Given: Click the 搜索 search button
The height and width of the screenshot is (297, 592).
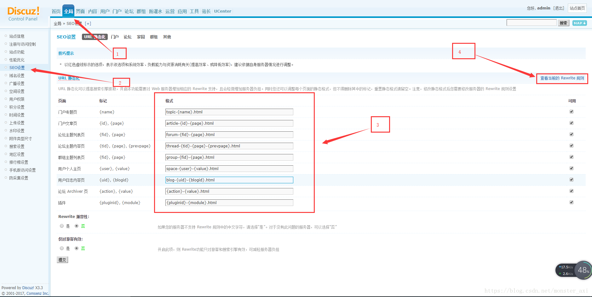Looking at the screenshot, I should [x=563, y=23].
